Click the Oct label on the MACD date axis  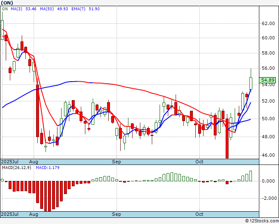pyautogui.click(x=199, y=214)
